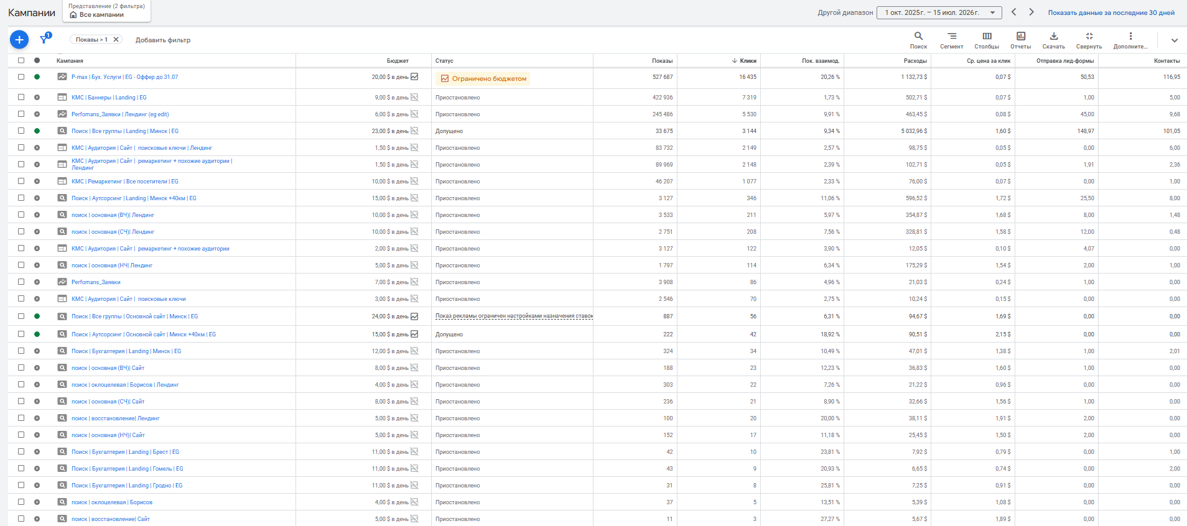Select checkbox for КМС Баннеры Landing EG
This screenshot has height=526, width=1187.
pyautogui.click(x=21, y=97)
